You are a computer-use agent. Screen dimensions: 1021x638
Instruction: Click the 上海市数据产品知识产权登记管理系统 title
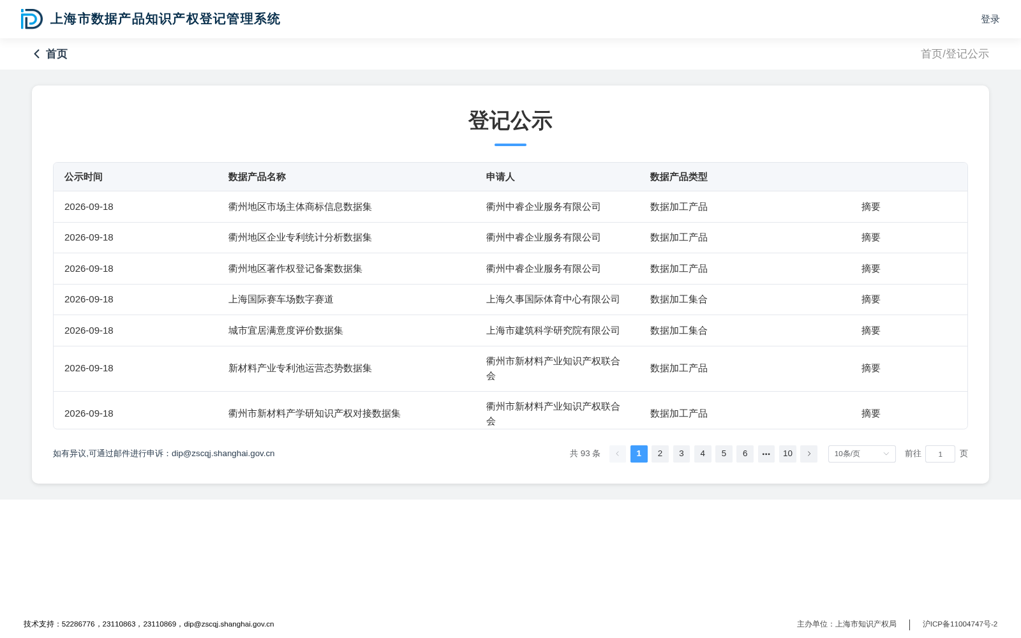coord(165,19)
